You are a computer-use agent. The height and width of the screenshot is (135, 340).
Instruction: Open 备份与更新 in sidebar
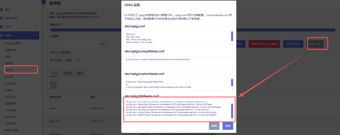[x=12, y=130]
